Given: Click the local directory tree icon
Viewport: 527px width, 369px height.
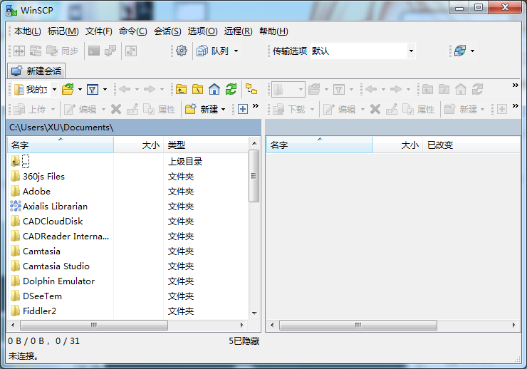Looking at the screenshot, I should (251, 89).
